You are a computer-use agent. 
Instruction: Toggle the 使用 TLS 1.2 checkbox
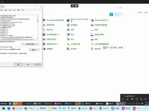[x=1, y=34]
